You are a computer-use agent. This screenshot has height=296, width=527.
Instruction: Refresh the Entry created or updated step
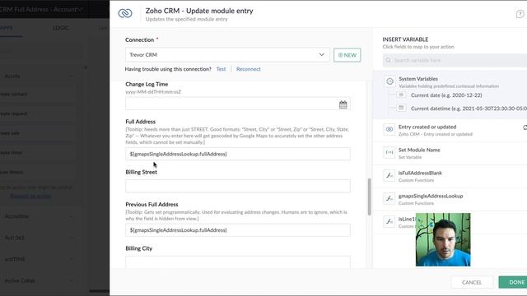pos(525,127)
